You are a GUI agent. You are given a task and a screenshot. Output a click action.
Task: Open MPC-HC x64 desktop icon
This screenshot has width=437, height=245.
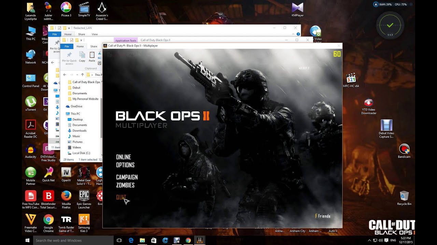[x=351, y=80]
